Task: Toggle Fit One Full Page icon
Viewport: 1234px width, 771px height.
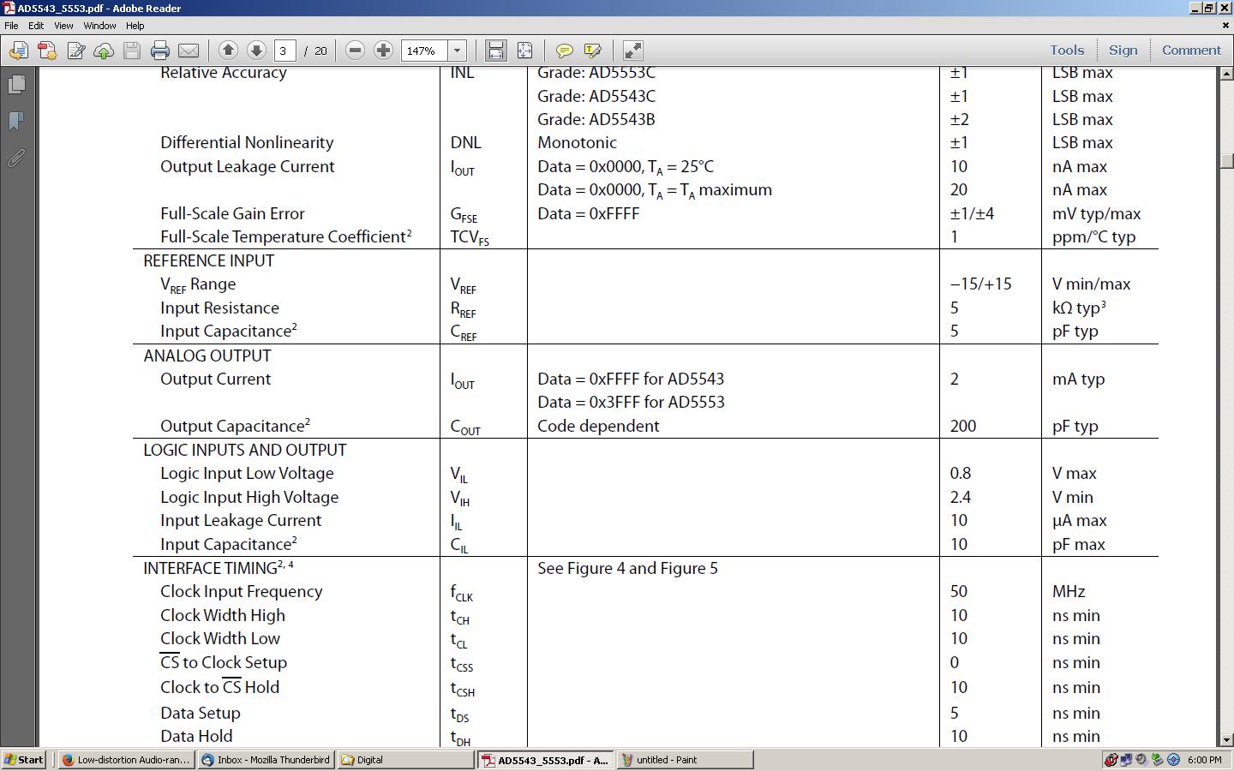Action: [524, 51]
